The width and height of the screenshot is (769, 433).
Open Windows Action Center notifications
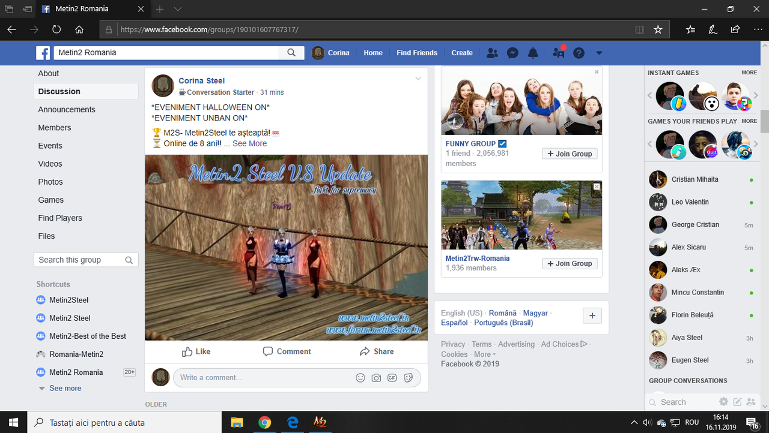click(x=753, y=422)
